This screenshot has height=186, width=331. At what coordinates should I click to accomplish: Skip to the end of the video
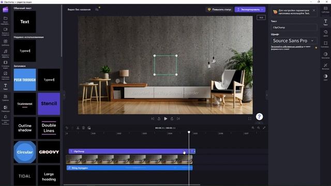coord(178,119)
